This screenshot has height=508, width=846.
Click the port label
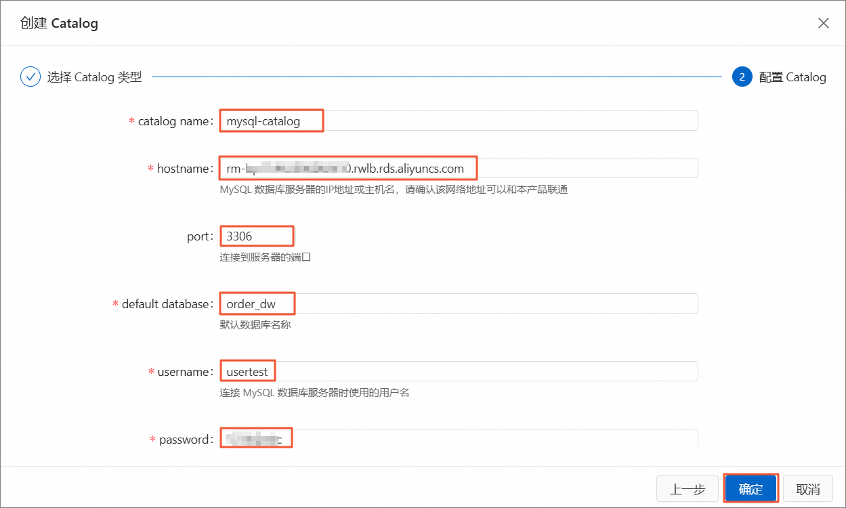click(x=198, y=236)
